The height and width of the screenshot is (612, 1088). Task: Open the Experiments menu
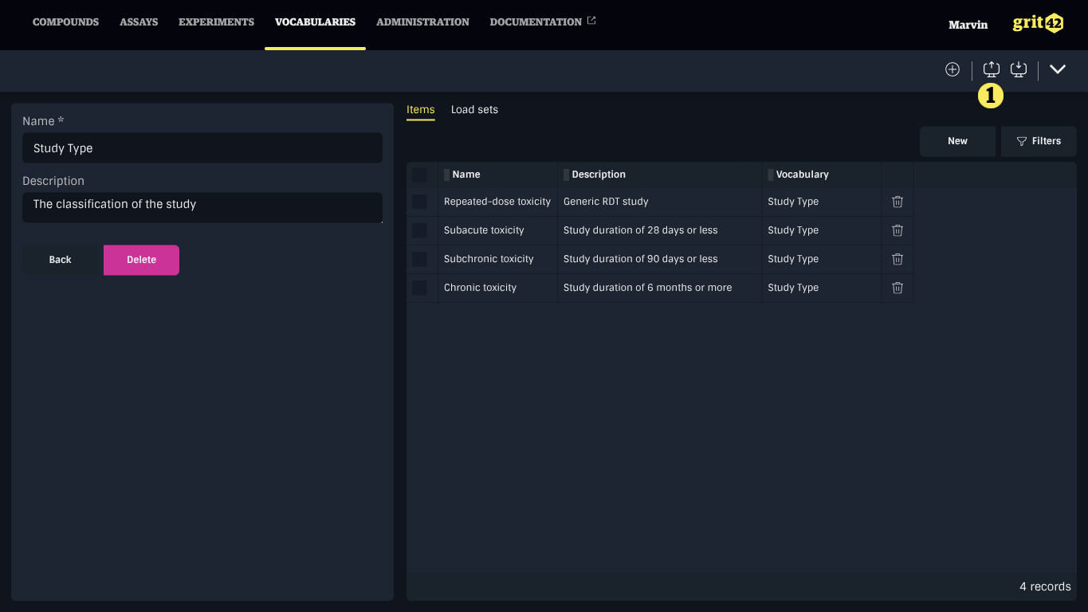(216, 22)
